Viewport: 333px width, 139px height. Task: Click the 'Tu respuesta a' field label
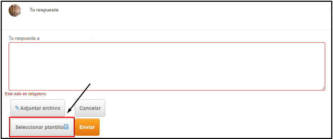click(24, 38)
